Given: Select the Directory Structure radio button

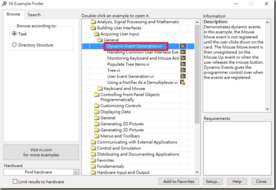Looking at the screenshot, I should [x=14, y=45].
